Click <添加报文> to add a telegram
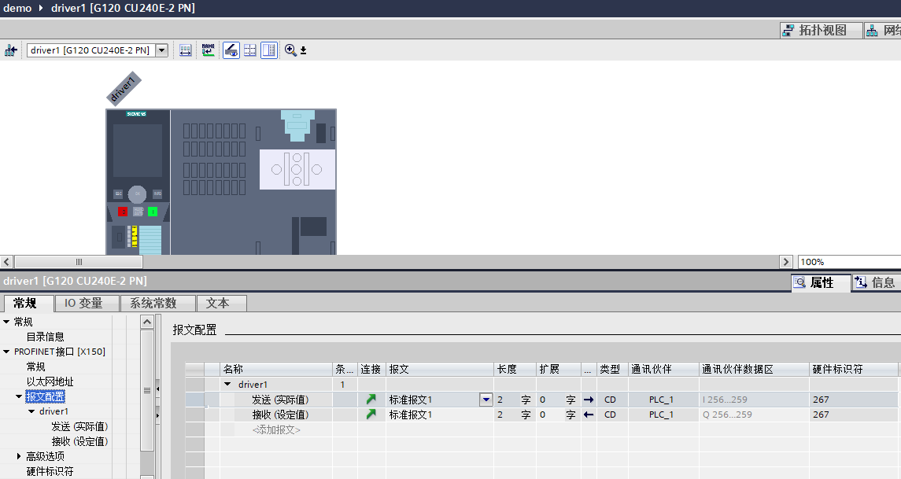The image size is (901, 479). pyautogui.click(x=276, y=429)
